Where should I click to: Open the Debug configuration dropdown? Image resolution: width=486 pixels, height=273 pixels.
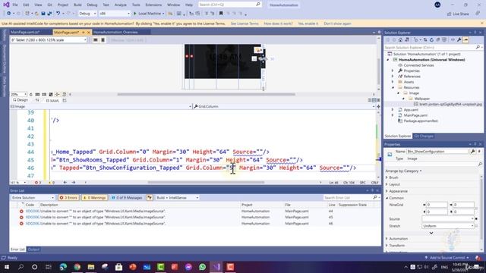87,14
